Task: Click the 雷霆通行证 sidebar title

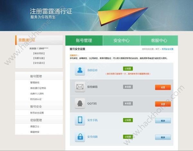Action: [27, 40]
